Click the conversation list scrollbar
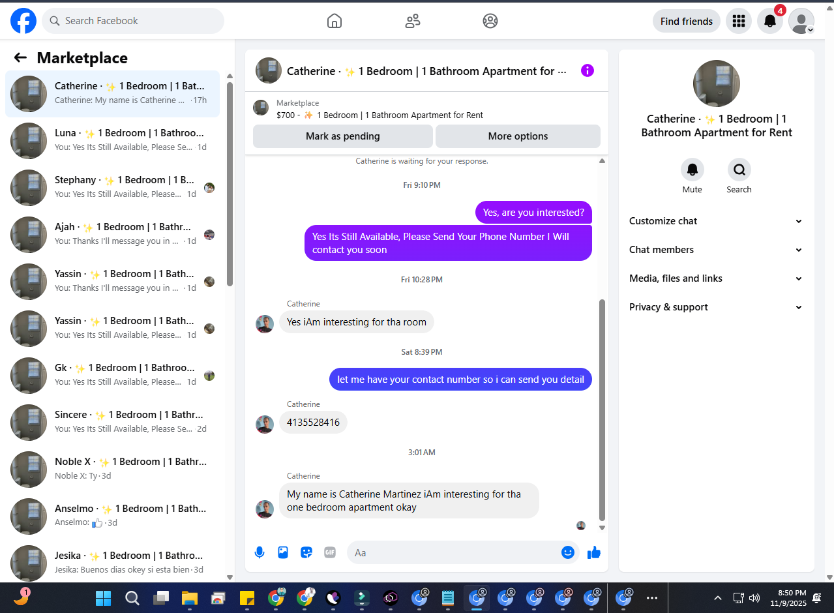 click(230, 184)
